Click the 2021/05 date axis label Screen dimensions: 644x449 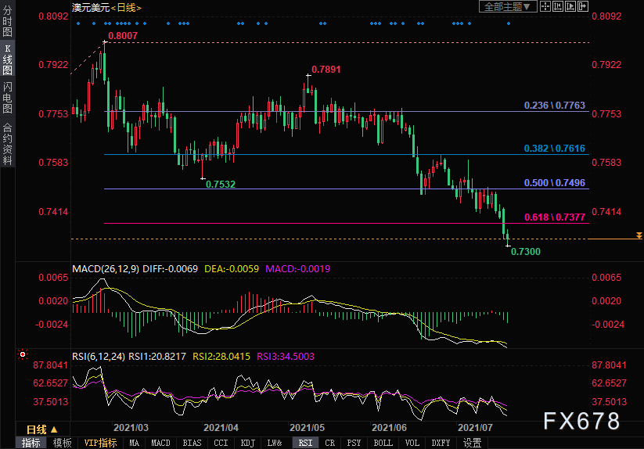(308, 428)
